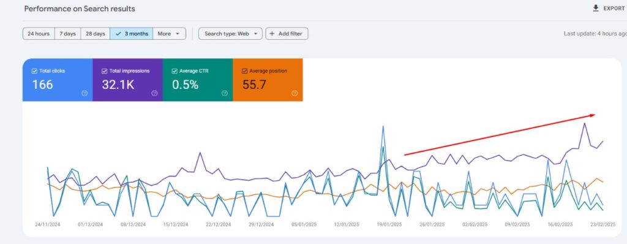Click the 16/02/2025 axis date
Screen dimensions: 627x244
click(560, 224)
